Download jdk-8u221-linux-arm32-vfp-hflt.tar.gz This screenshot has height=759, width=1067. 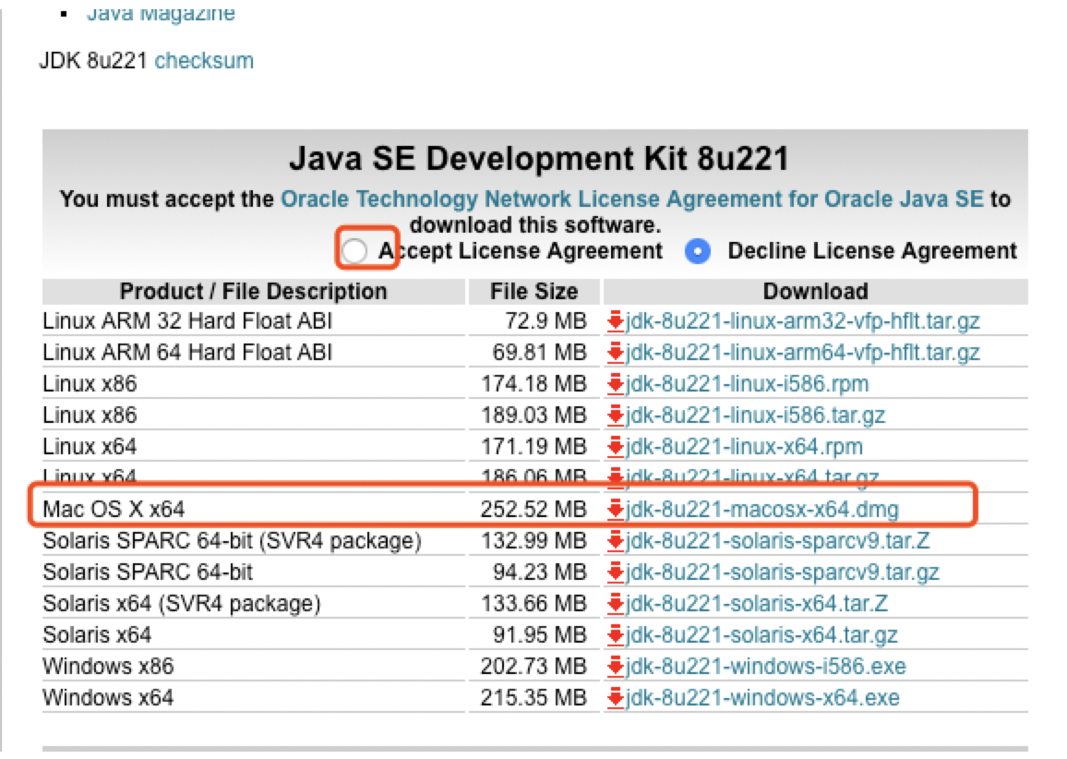[803, 320]
